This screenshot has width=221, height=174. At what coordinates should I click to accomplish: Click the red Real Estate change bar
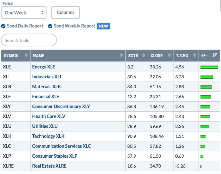201,166
